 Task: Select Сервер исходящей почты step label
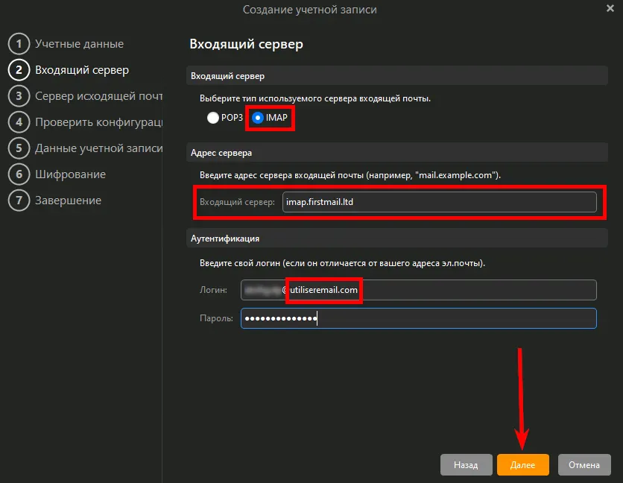(x=98, y=96)
